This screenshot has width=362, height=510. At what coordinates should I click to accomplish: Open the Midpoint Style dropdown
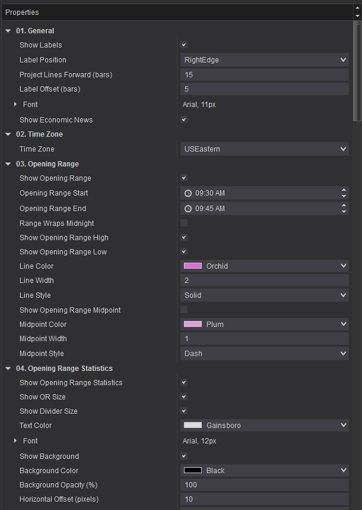pos(265,354)
